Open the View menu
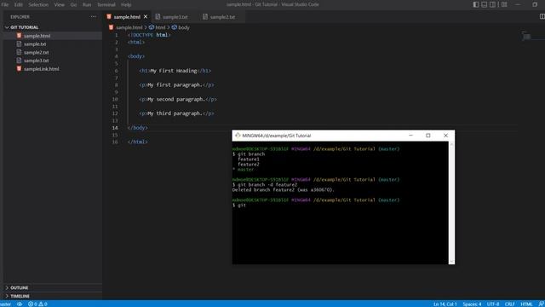This screenshot has height=307, width=545. [59, 4]
